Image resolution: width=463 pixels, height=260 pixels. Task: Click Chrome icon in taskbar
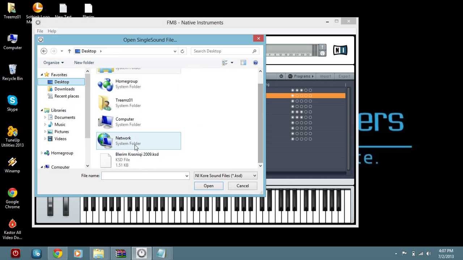58,253
